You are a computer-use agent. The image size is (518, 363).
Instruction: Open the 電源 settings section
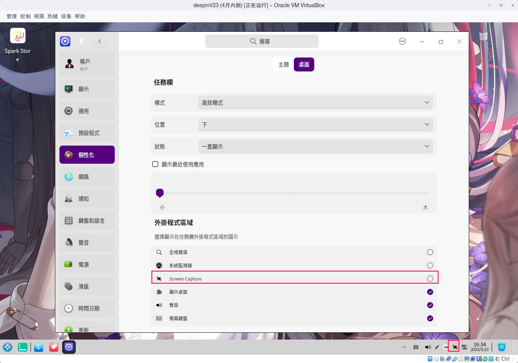click(87, 264)
